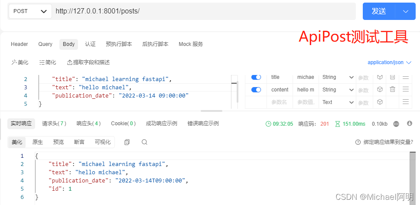Click the search response icon

tap(144, 142)
